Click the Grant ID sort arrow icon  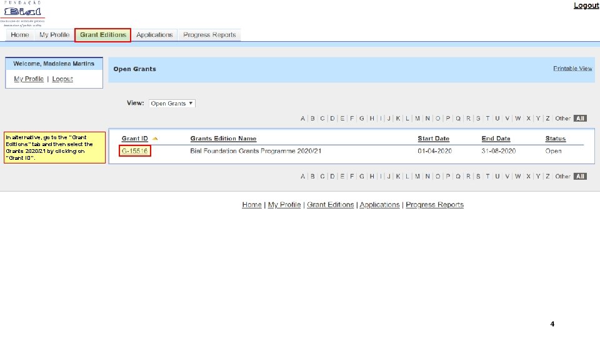pyautogui.click(x=155, y=139)
